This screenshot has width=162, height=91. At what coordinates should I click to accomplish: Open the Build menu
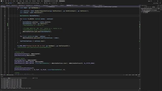click(x=17, y=1)
